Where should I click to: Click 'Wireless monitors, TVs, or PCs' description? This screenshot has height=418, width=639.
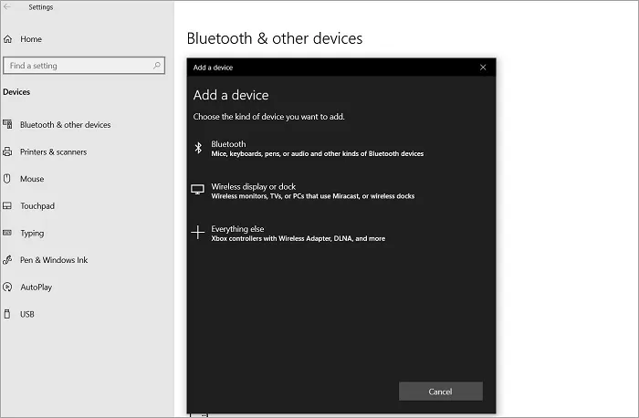coord(312,196)
